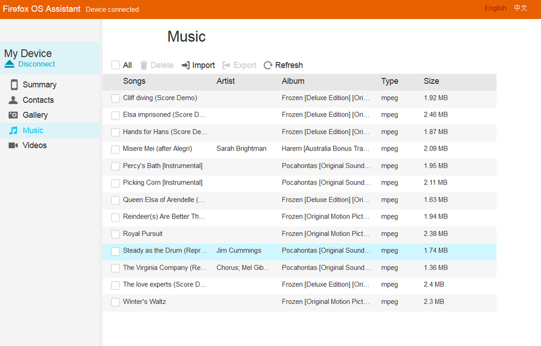
Task: Open the Videos section in sidebar
Action: click(x=35, y=145)
